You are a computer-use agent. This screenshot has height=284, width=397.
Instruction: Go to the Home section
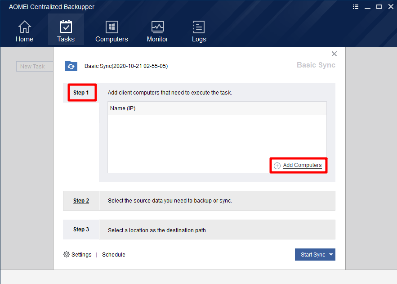25,32
